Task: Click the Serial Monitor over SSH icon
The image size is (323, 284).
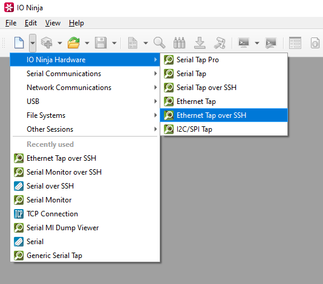Action: [19, 172]
